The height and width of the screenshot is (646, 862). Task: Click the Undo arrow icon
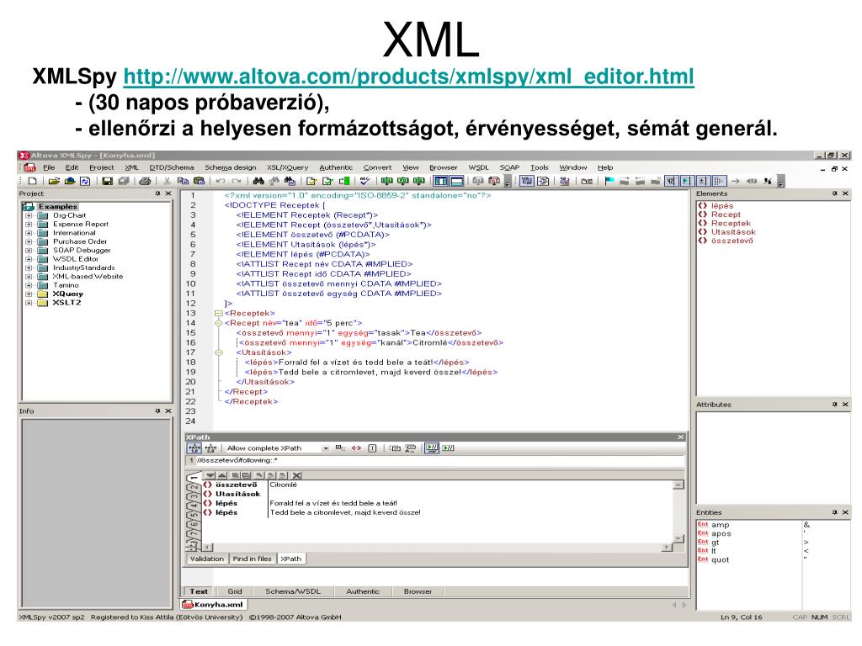point(221,181)
